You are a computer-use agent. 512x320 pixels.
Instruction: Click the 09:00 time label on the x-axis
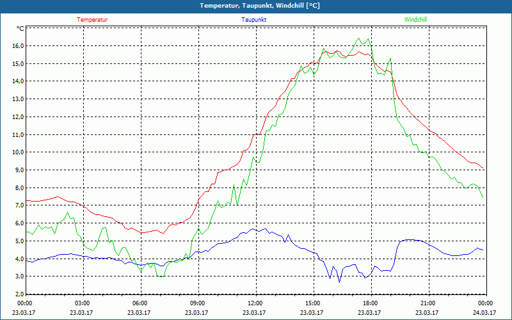[x=196, y=303]
